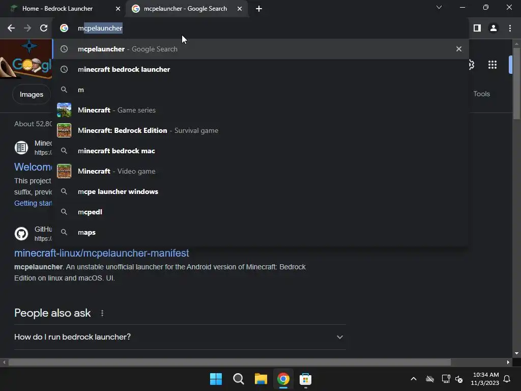
Task: Choose the single letter m suggestion
Action: click(260, 90)
